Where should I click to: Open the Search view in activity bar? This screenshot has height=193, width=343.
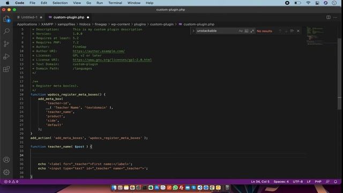6,31
